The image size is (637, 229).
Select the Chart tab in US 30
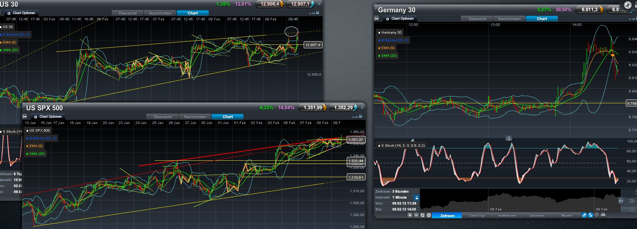(x=193, y=13)
